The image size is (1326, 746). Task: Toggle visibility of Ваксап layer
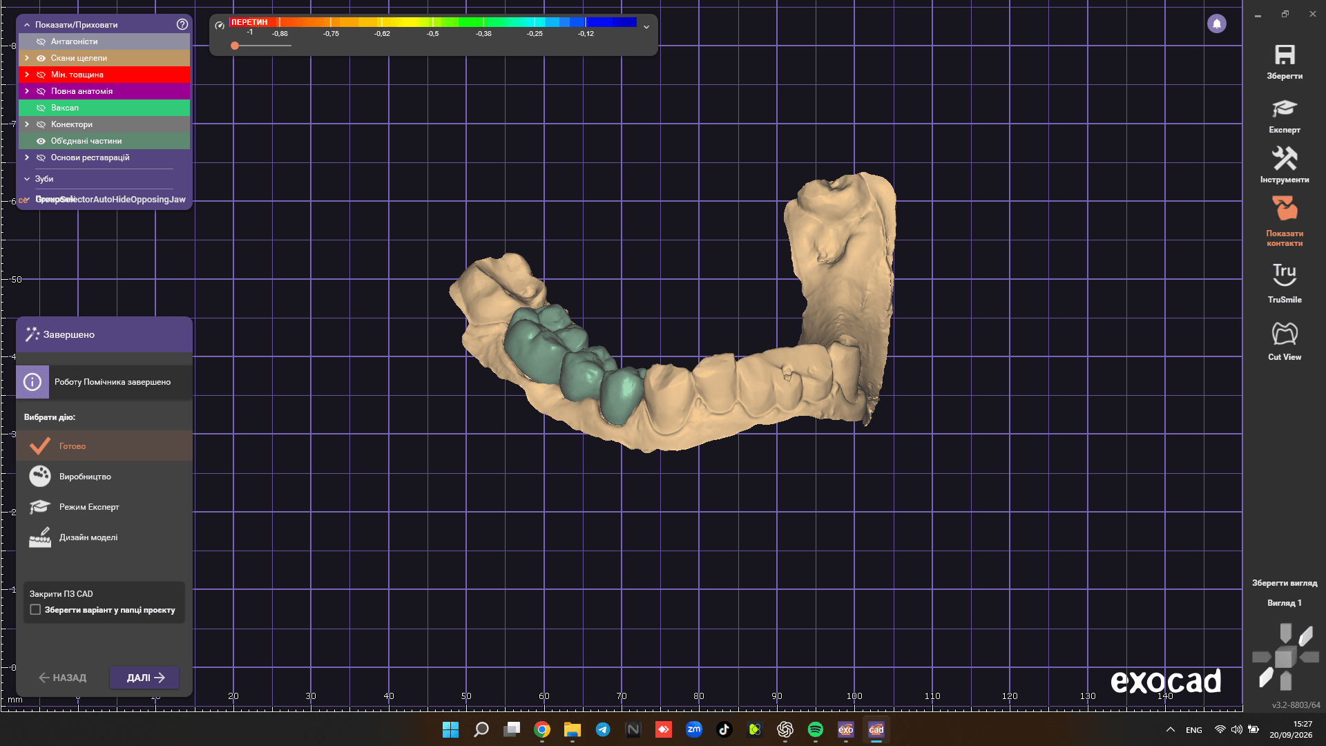[41, 108]
